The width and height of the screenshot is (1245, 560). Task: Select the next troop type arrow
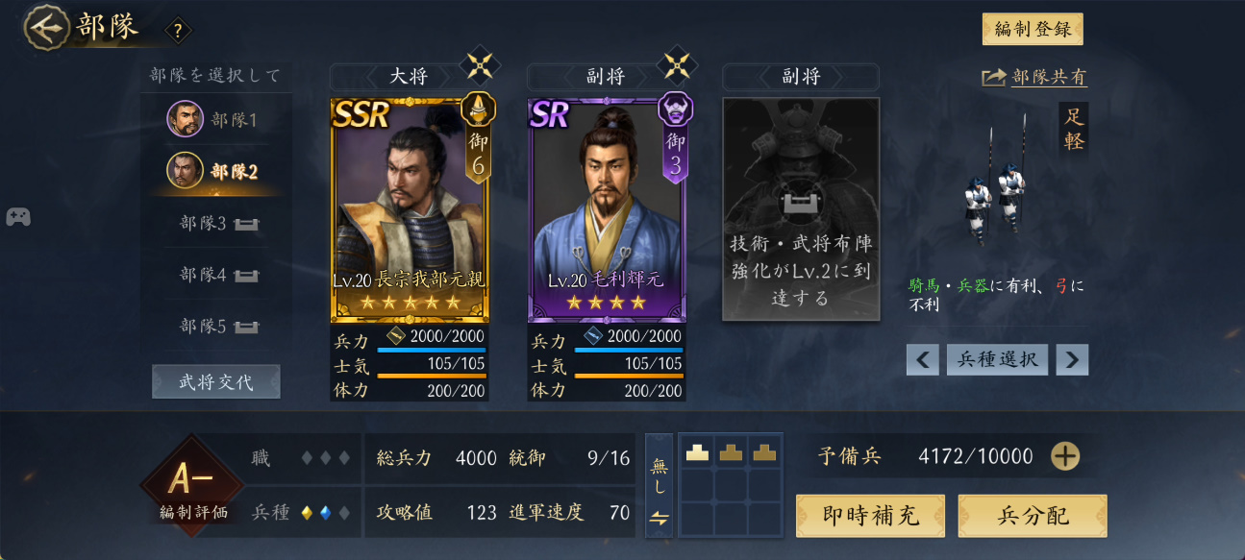[x=1072, y=360]
